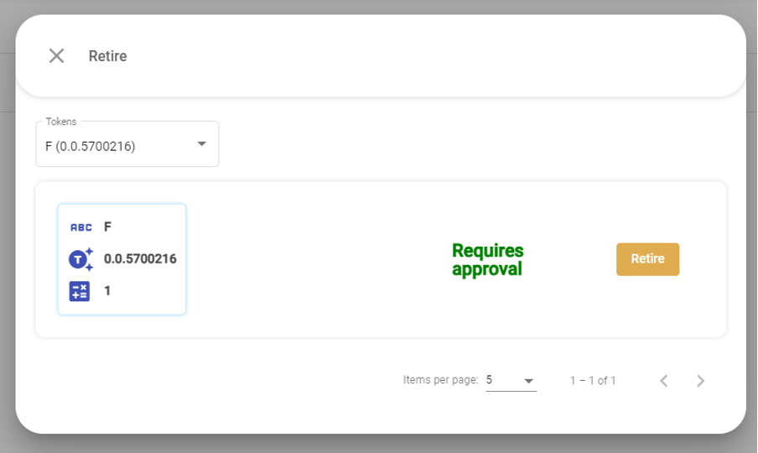Screen dimensions: 758x453
Task: Click the Items per page label
Action: [440, 380]
